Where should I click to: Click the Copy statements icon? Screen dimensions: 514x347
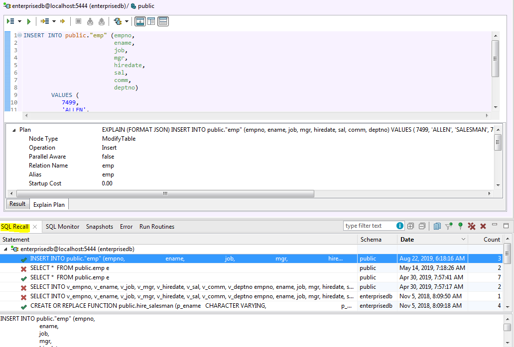[437, 226]
